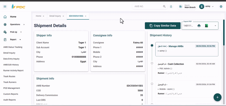Viewport: 226px width, 106px height.
Task: Click the printer icon in Export PDF
Action: click(x=199, y=26)
